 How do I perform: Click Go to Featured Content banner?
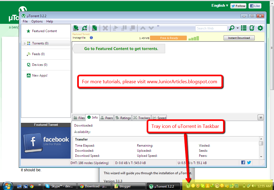(x=119, y=49)
